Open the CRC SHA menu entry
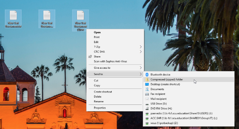This screenshot has height=129, width=239. click(115, 52)
